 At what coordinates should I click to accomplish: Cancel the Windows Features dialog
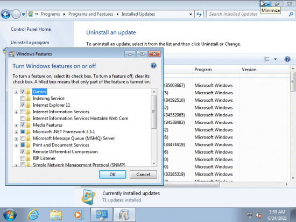click(x=143, y=175)
